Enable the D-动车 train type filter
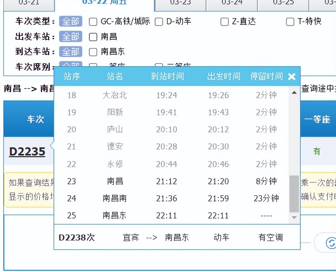336x272 pixels. pos(159,22)
